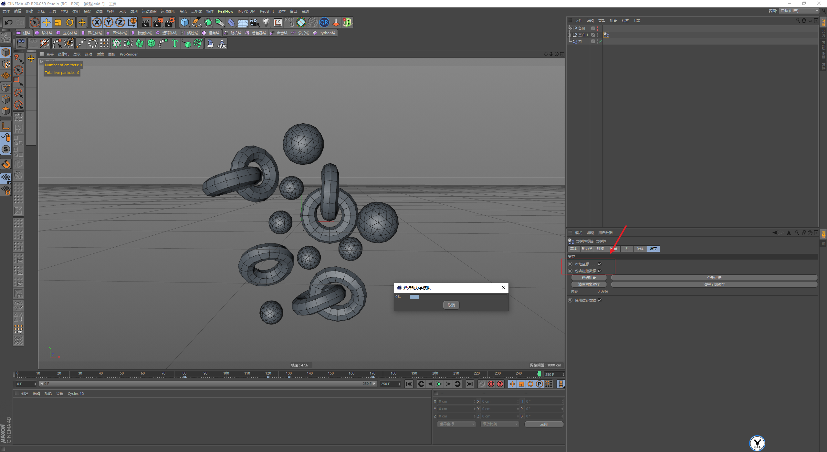Open the RealFlow menu

(225, 11)
